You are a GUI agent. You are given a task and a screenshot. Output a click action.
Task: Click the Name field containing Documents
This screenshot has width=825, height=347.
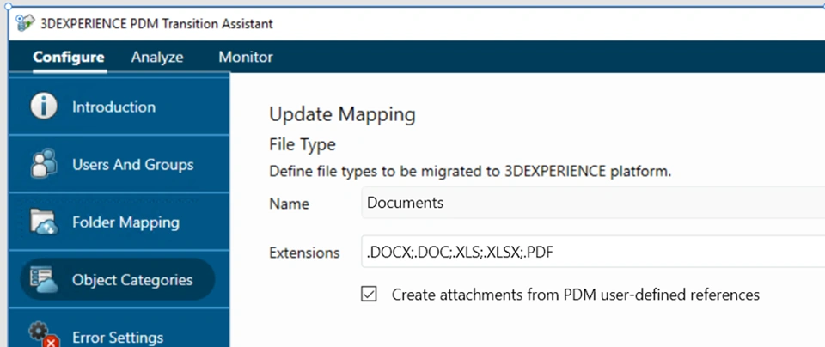coord(591,204)
